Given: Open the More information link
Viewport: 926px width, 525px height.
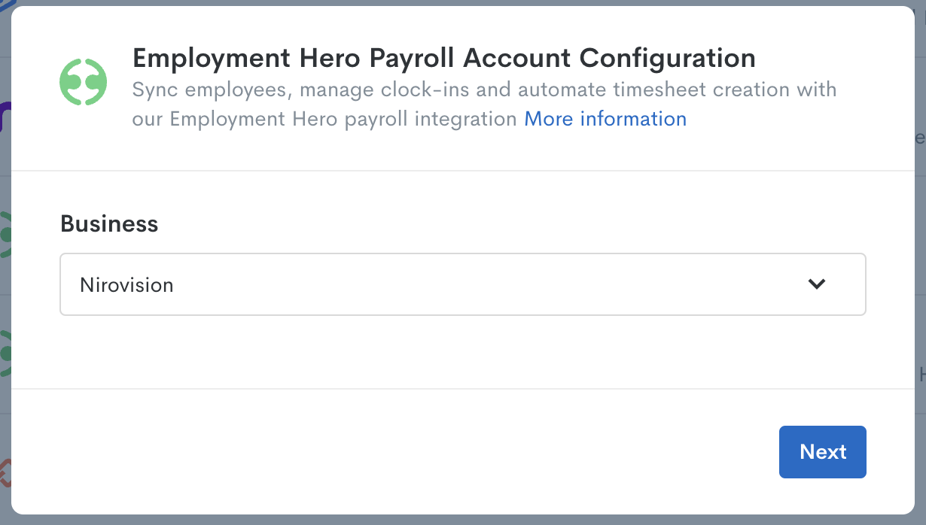Looking at the screenshot, I should 605,119.
